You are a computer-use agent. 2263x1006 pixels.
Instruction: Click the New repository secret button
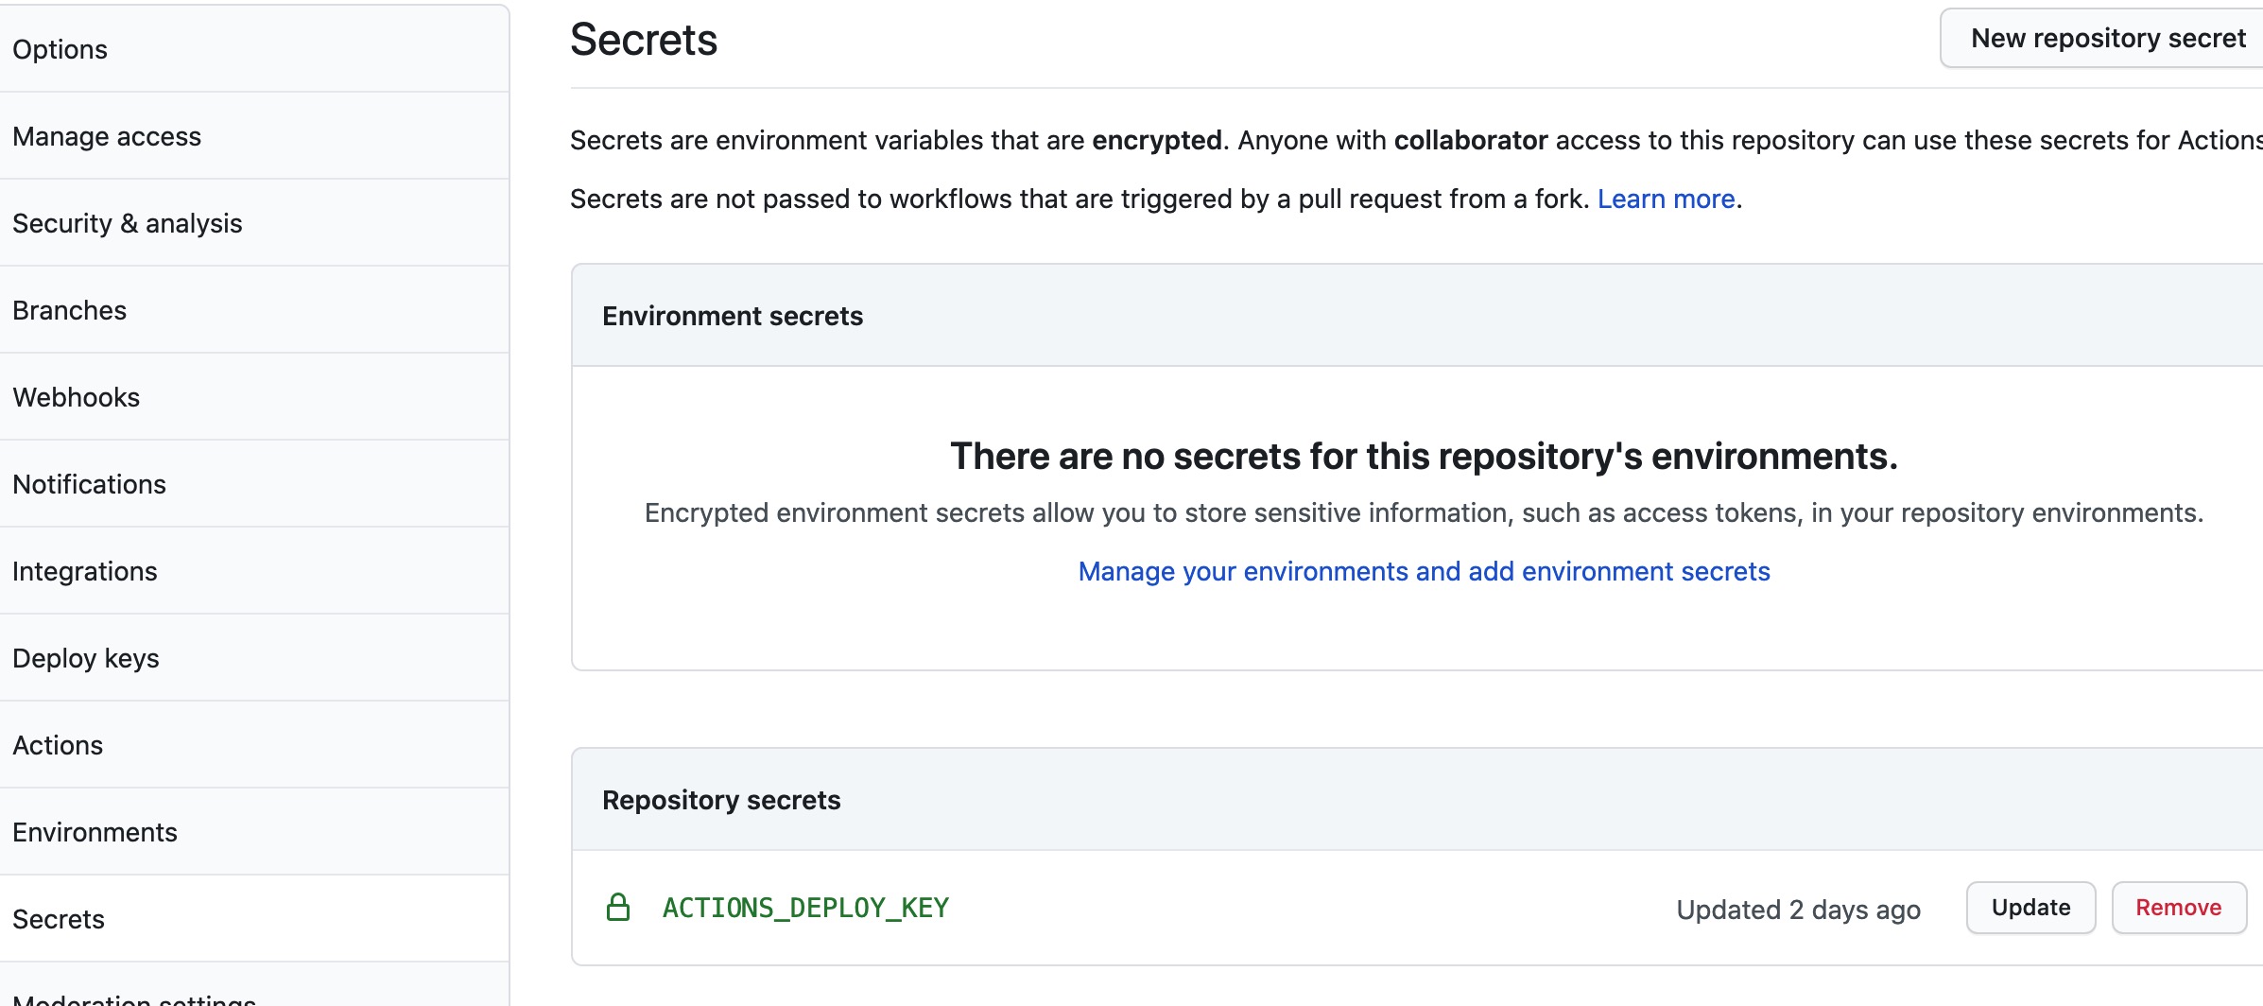pos(2107,39)
